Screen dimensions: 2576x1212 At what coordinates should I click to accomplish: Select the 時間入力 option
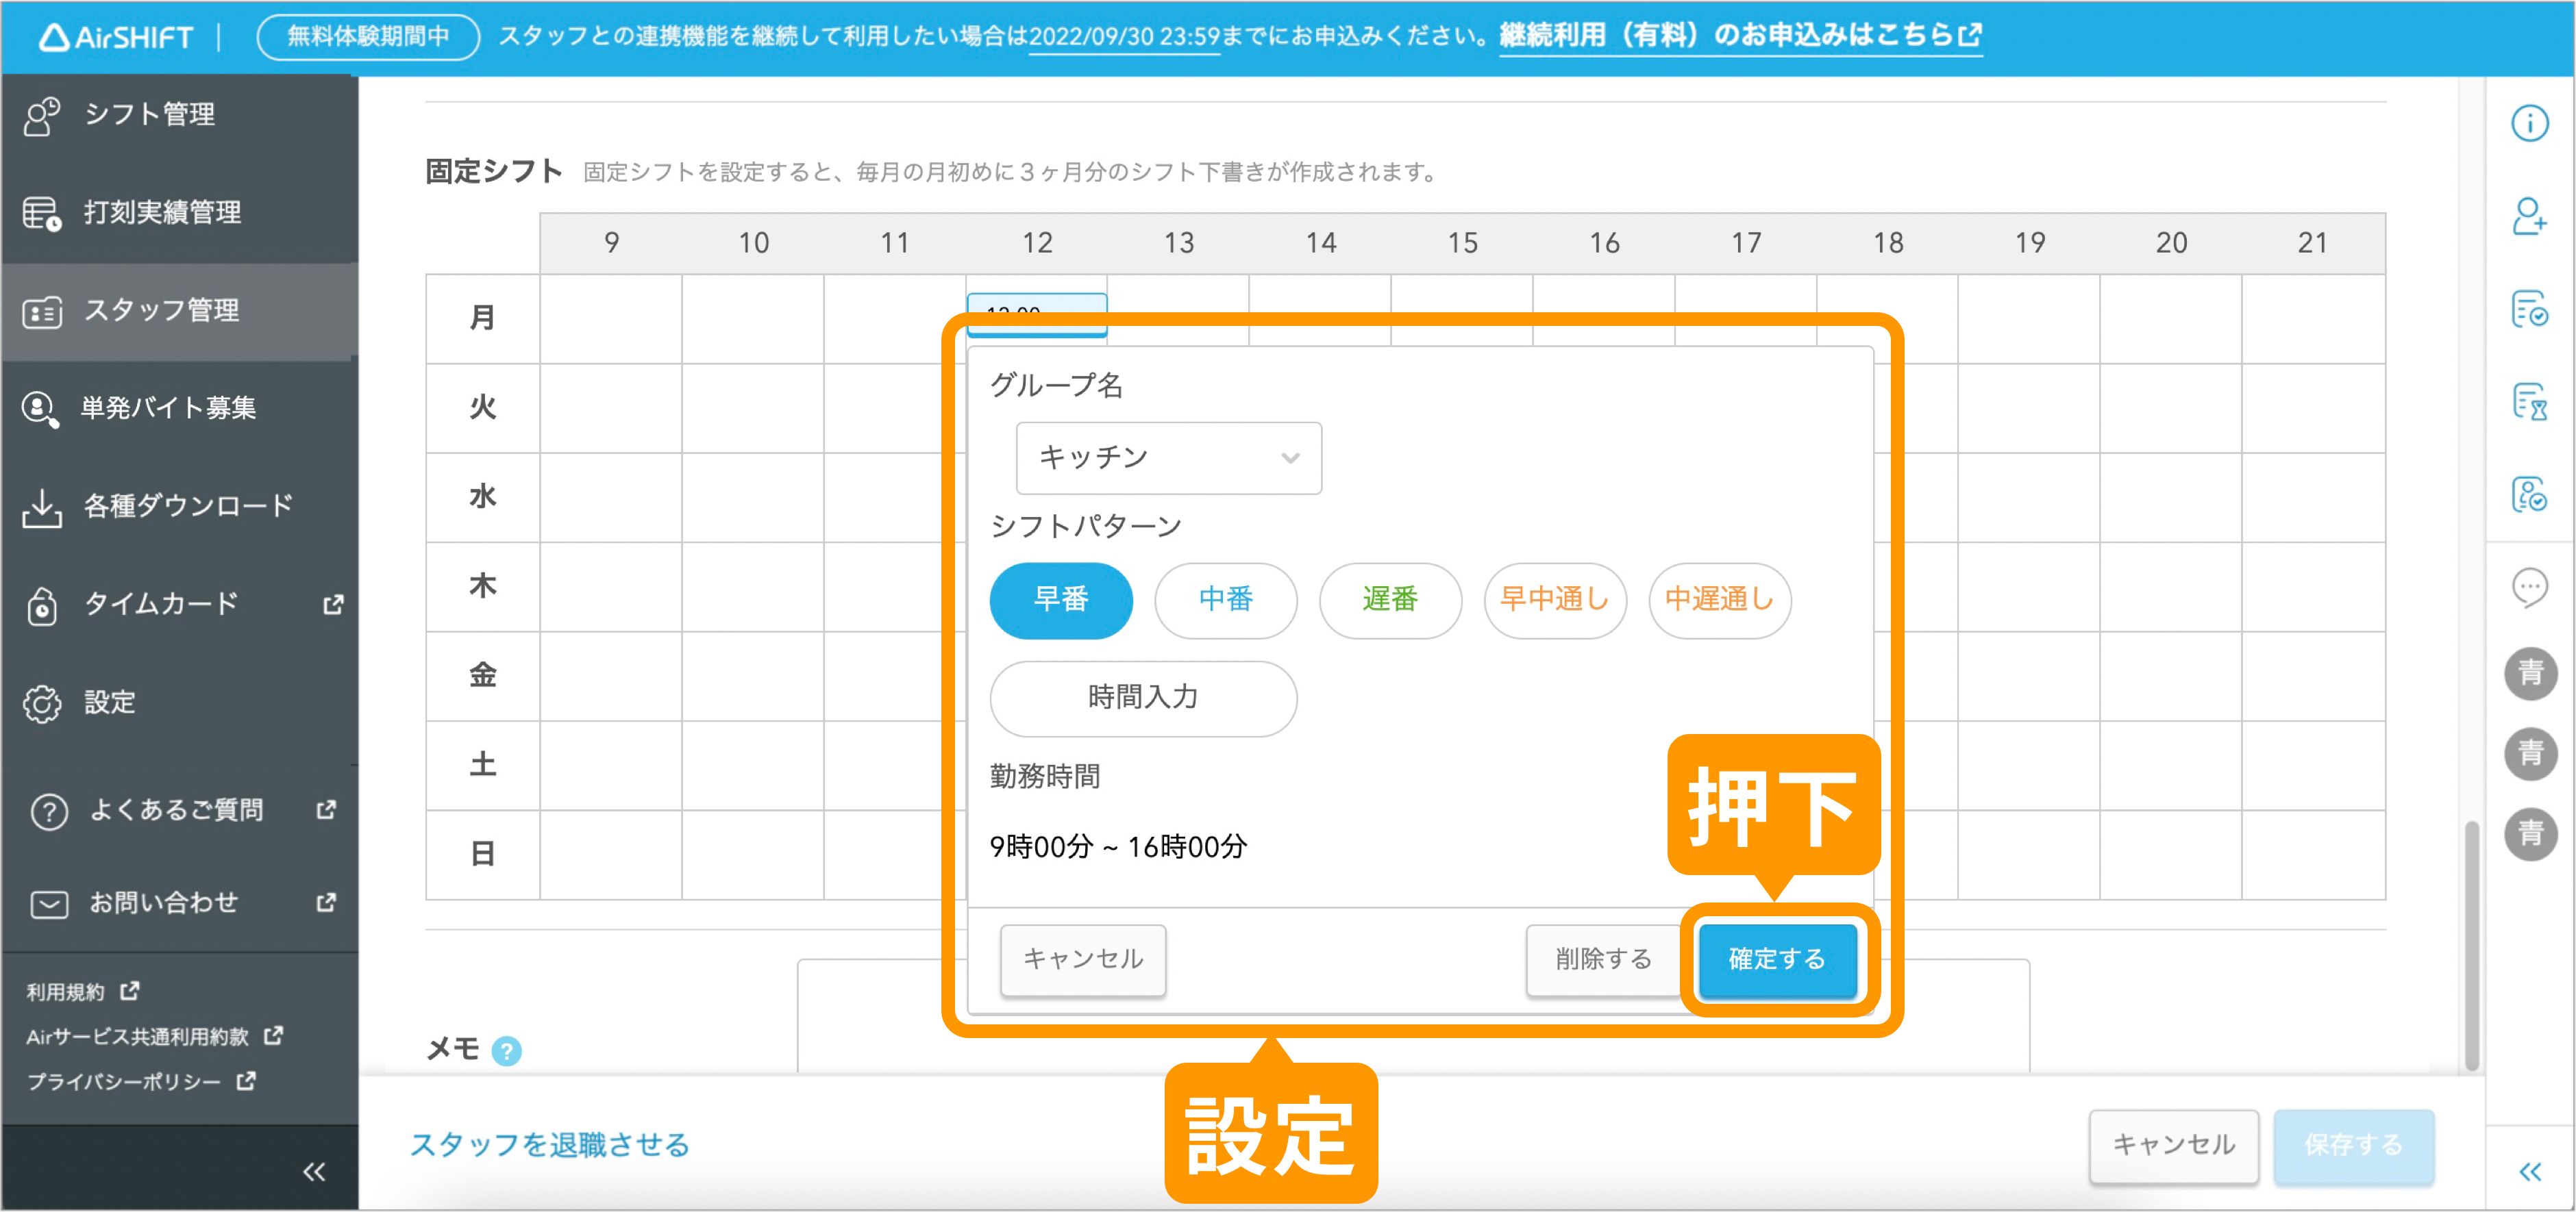1143,698
